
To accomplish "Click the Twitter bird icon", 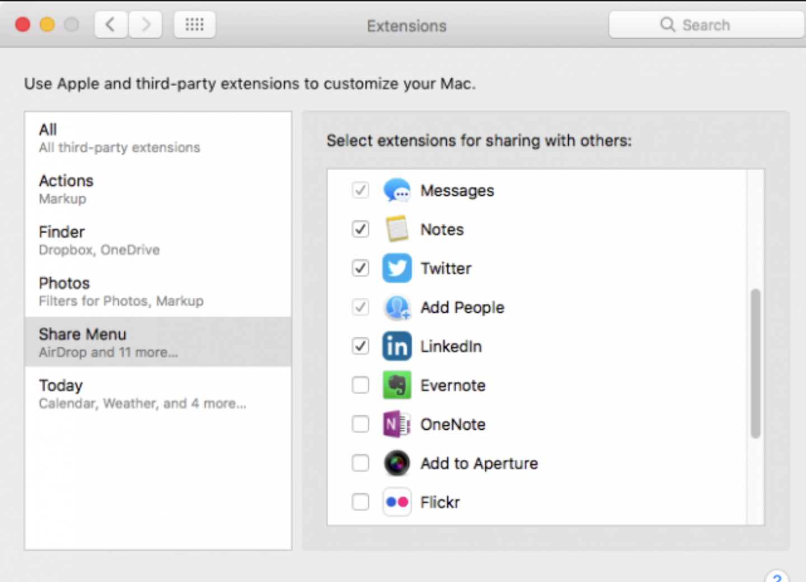I will pyautogui.click(x=397, y=268).
